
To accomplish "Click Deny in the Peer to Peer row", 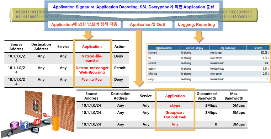I will (x=118, y=80).
